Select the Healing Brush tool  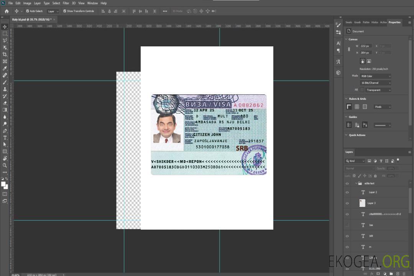click(5, 75)
